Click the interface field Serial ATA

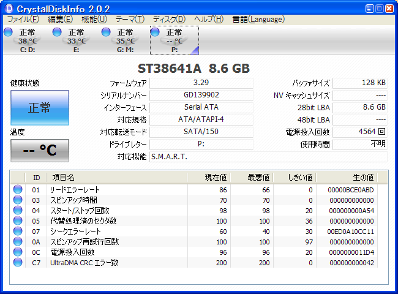pos(201,107)
